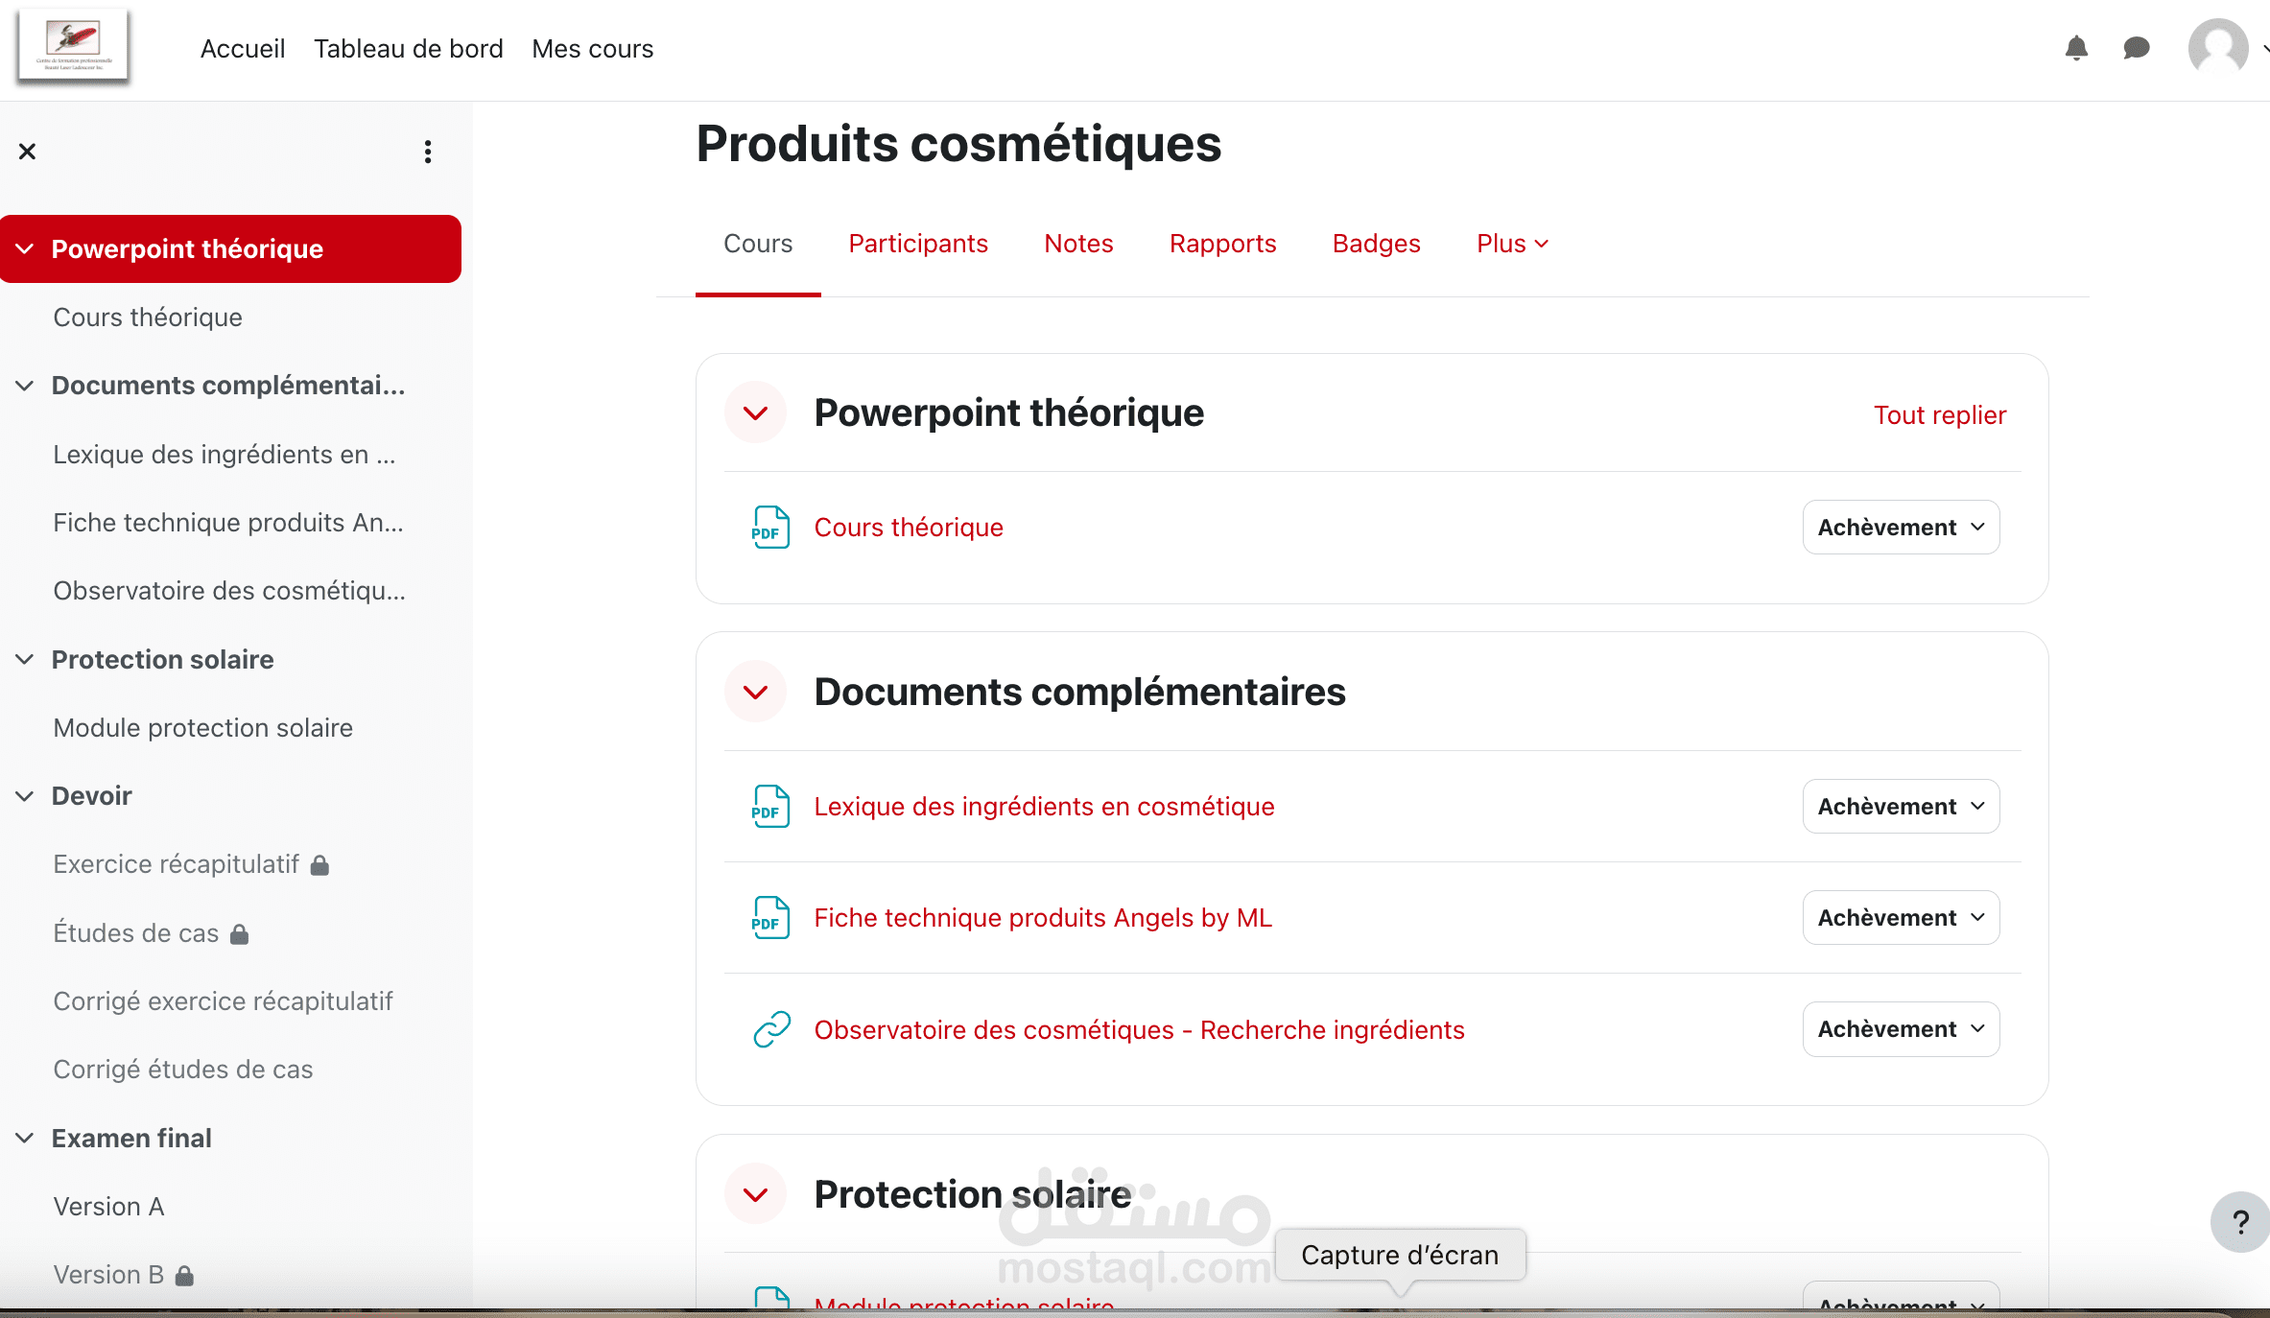Open the Plus dropdown tab
The width and height of the screenshot is (2270, 1318).
coord(1512,244)
